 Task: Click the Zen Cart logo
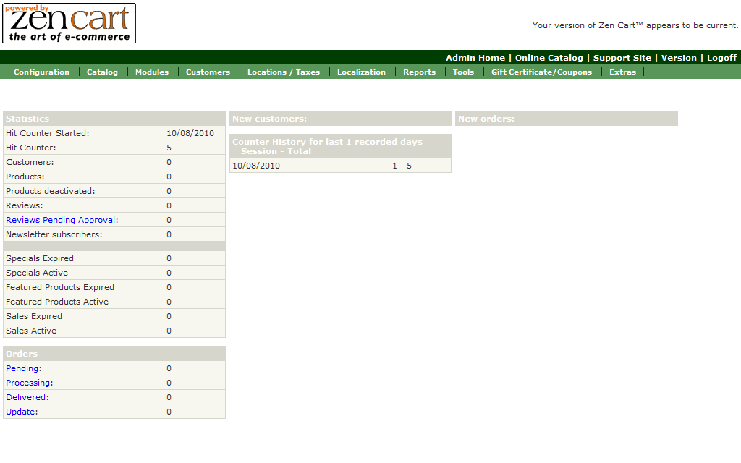coord(69,23)
